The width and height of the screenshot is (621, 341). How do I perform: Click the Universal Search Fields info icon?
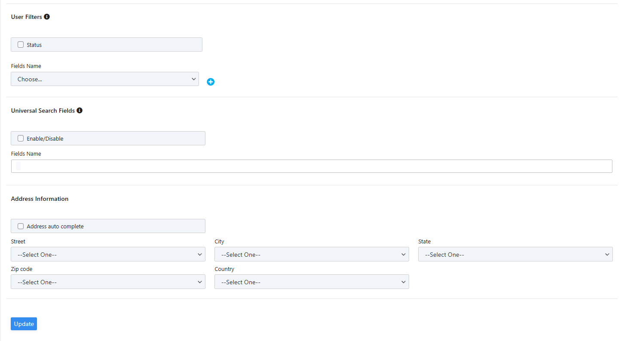[x=80, y=111]
